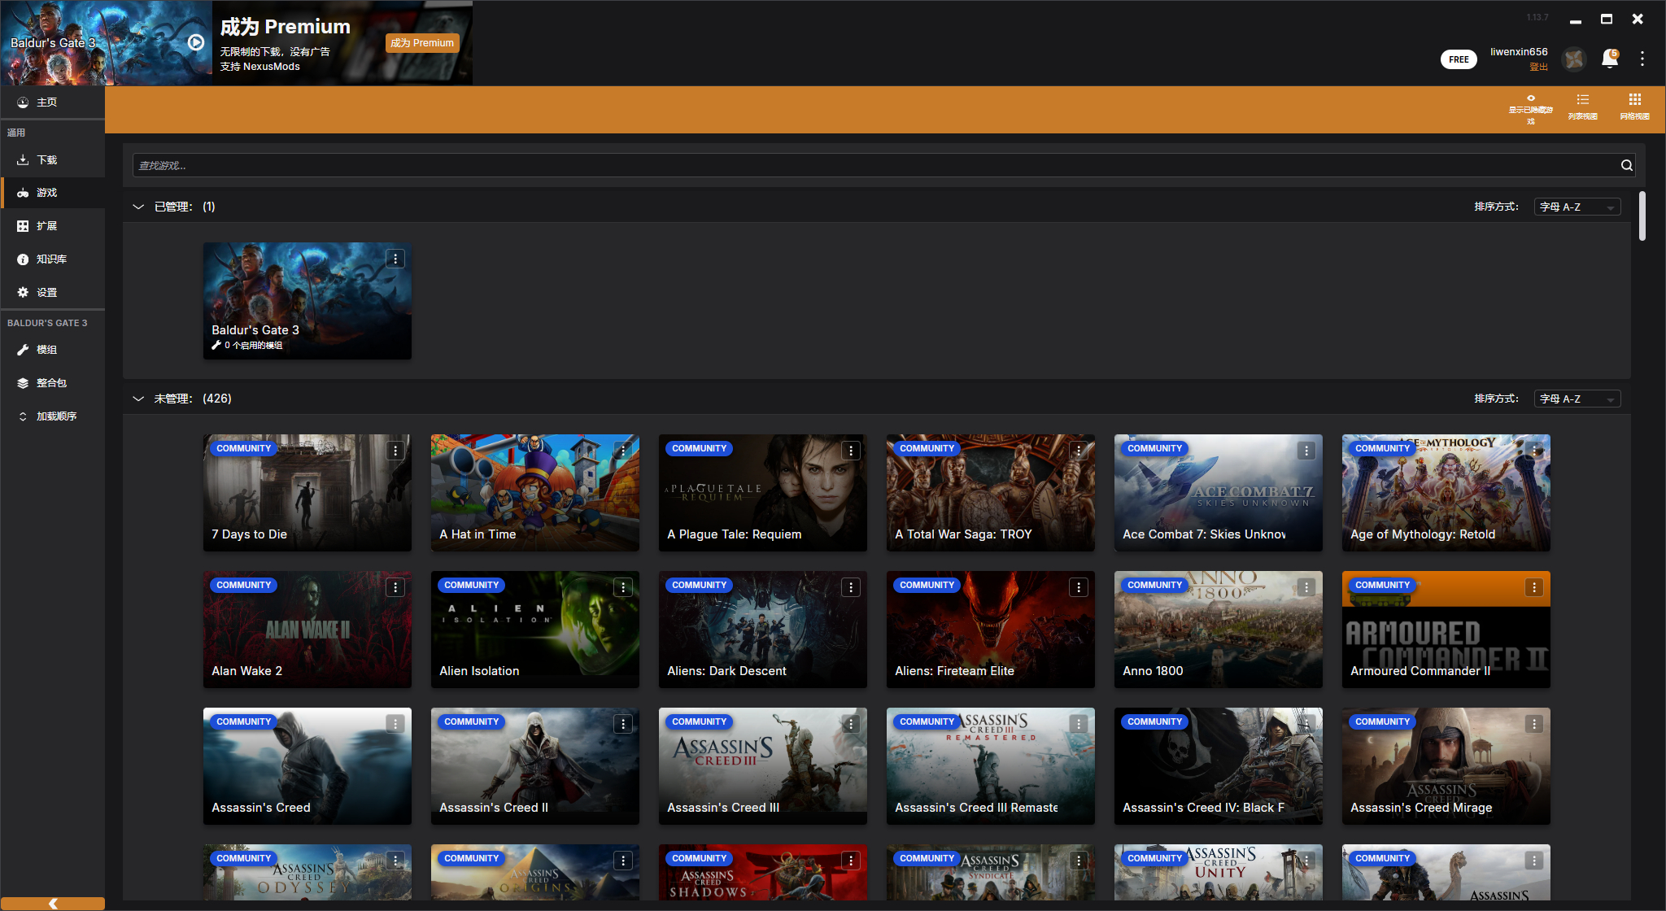Toggle showing hidden games (eye icon)
Viewport: 1666px width, 911px height.
pos(1530,108)
